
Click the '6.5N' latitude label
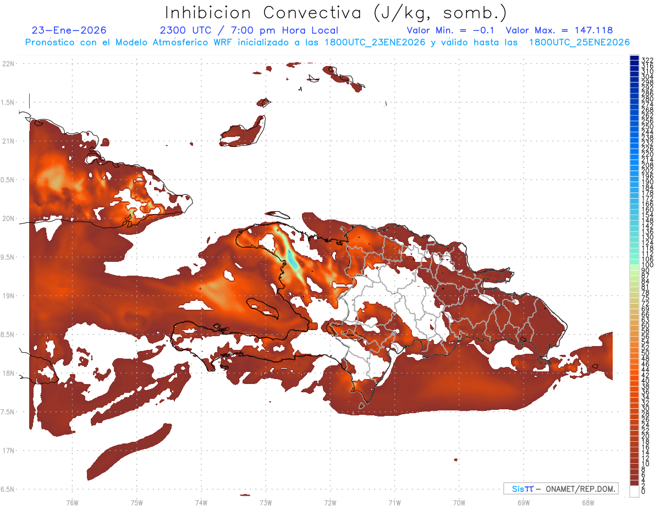[x=8, y=489]
